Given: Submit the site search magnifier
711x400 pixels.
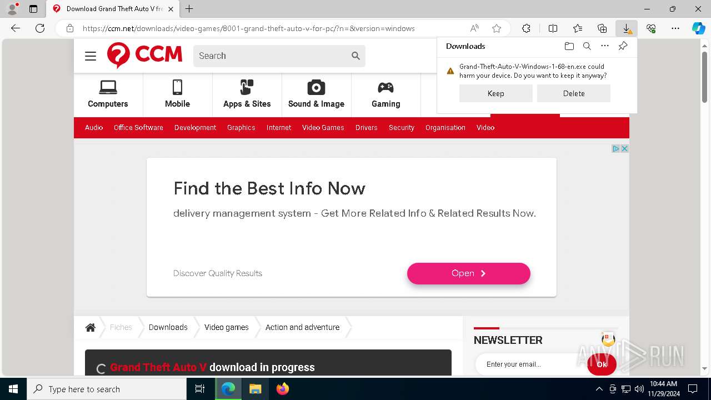Looking at the screenshot, I should [356, 56].
